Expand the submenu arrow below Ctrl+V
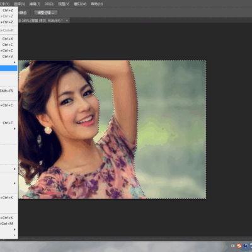 point(14,62)
